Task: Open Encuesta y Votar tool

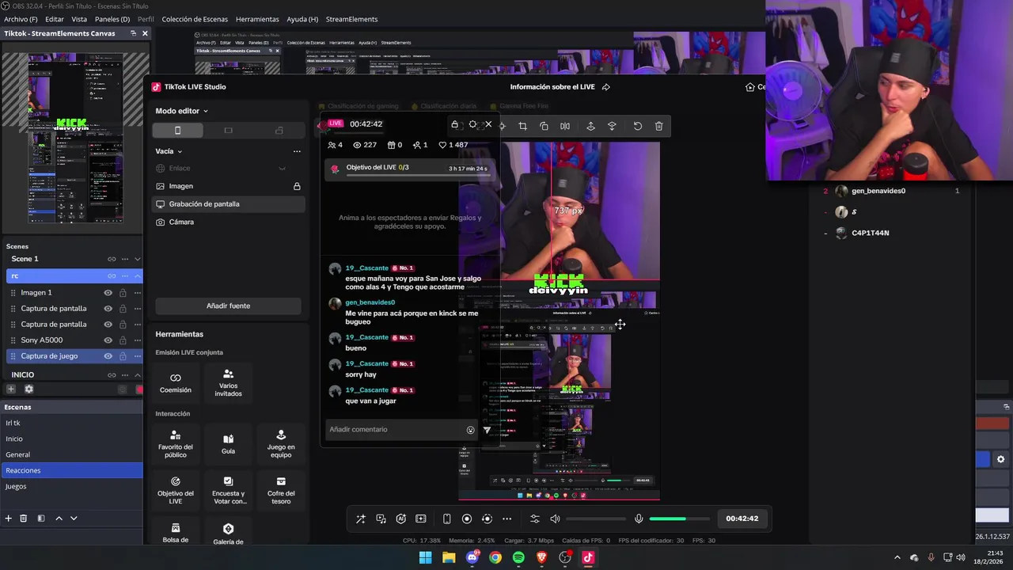Action: [x=228, y=491]
